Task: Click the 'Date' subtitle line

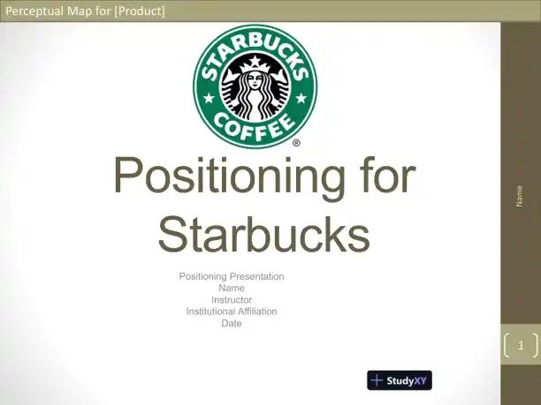Action: coord(232,323)
